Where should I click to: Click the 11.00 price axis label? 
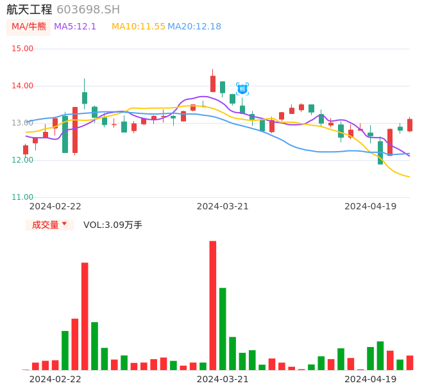tap(23, 197)
